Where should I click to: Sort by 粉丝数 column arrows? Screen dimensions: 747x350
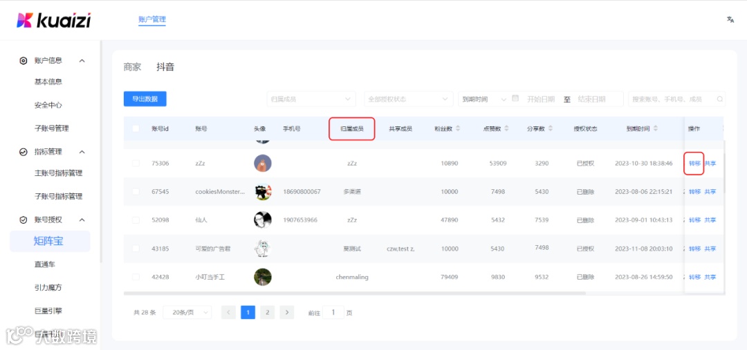coord(459,128)
